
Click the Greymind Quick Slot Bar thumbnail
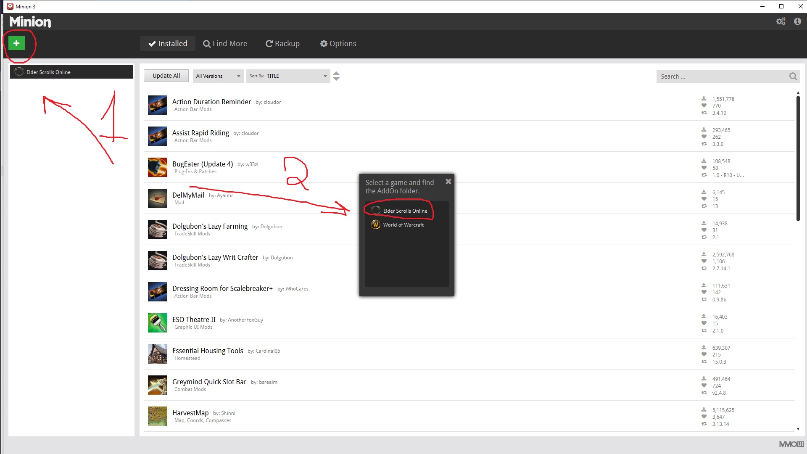(x=158, y=385)
